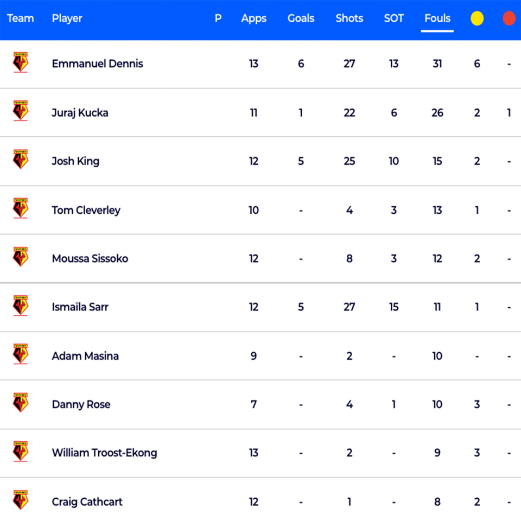Click the Player column header
The image size is (521, 521).
(67, 18)
